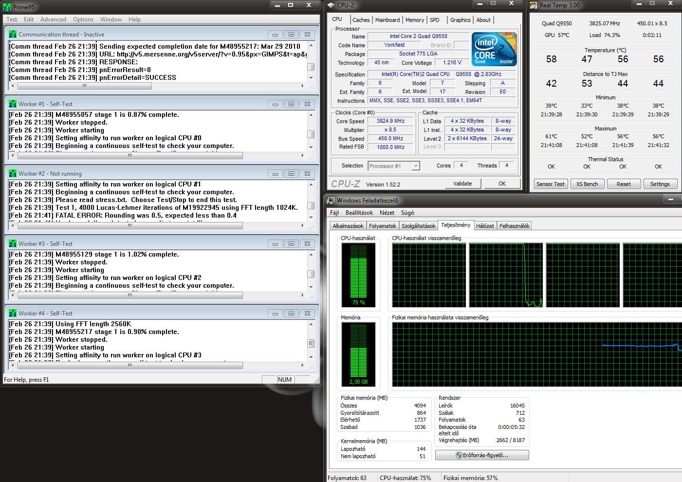Click the OK button in CPU-Z

[x=502, y=184]
